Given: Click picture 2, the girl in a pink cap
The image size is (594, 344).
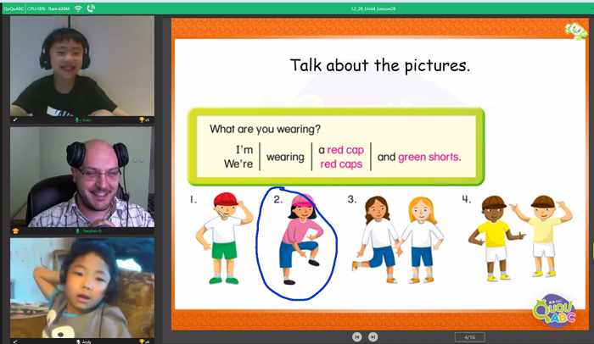Looking at the screenshot, I should click(x=301, y=239).
